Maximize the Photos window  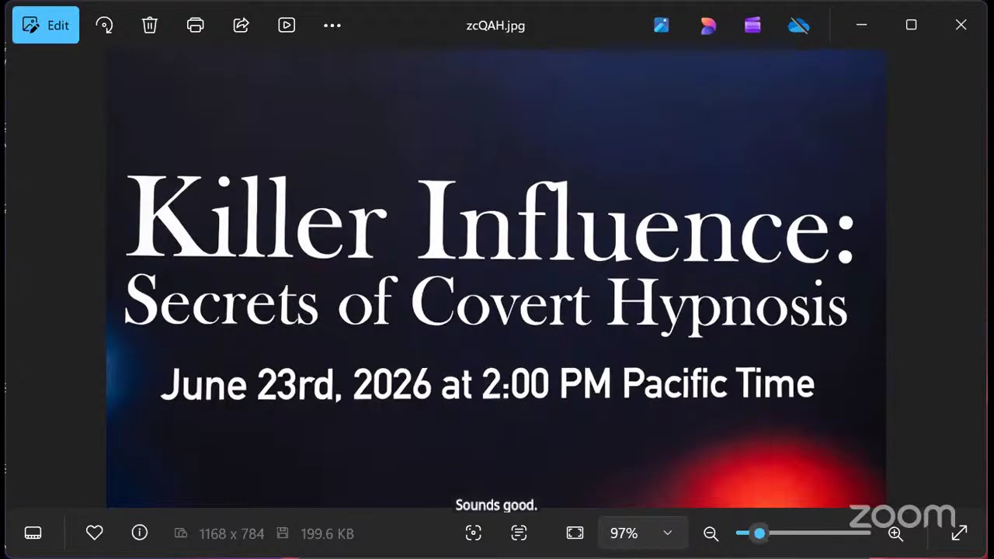pyautogui.click(x=911, y=25)
